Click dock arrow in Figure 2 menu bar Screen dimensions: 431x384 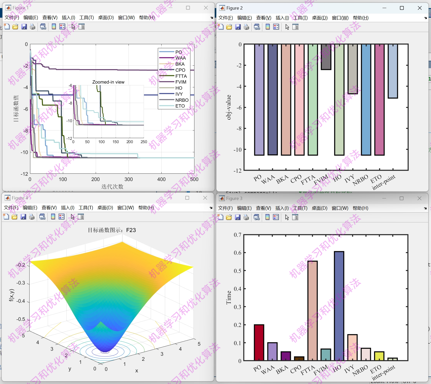(x=425, y=18)
